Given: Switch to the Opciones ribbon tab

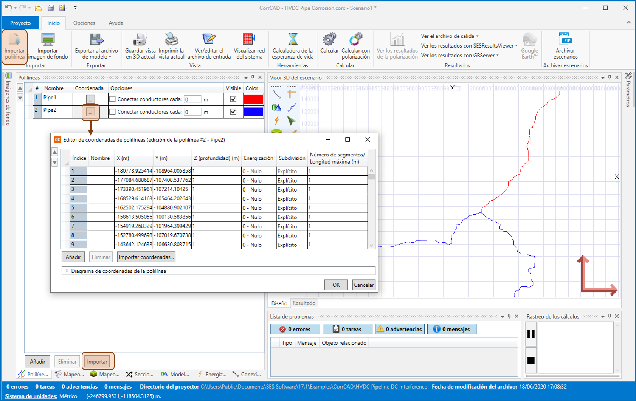Looking at the screenshot, I should point(84,23).
